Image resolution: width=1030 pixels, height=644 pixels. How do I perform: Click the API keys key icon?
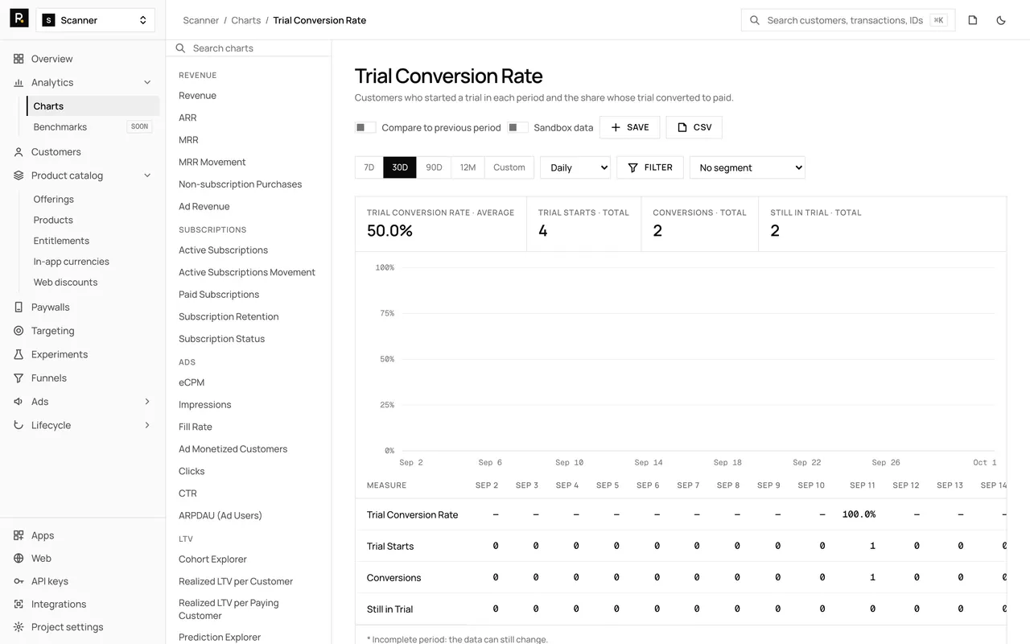[x=19, y=581]
